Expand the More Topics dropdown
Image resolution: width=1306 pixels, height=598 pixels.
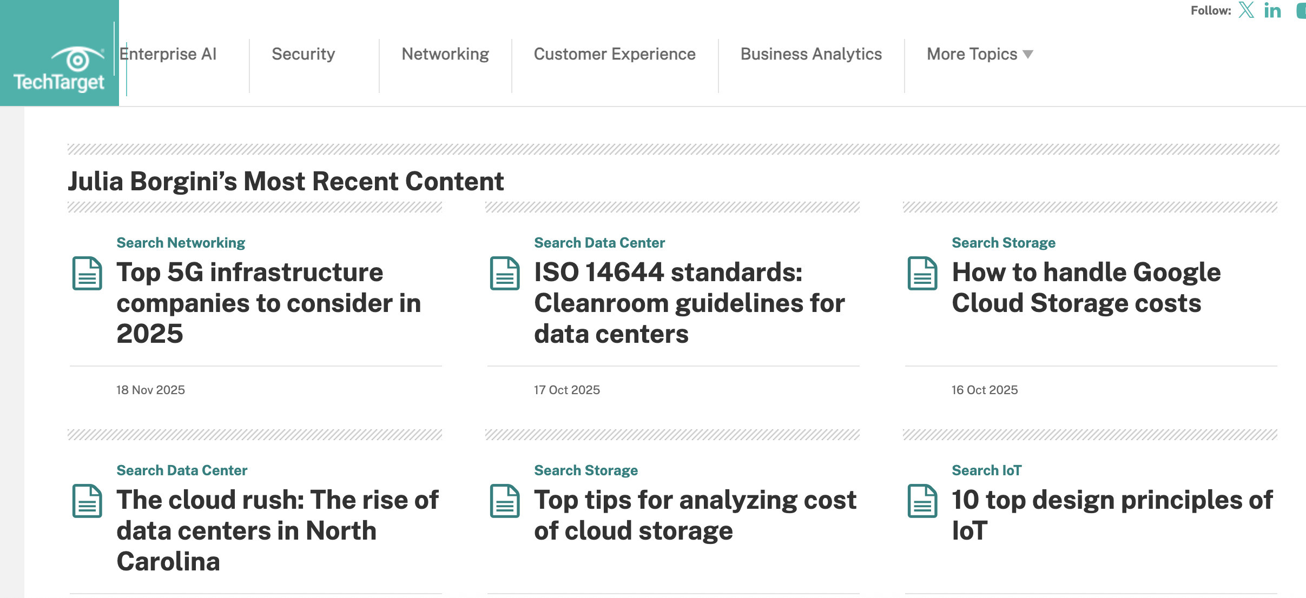972,54
